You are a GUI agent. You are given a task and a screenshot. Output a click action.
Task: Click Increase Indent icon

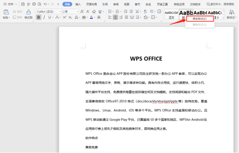(131, 12)
